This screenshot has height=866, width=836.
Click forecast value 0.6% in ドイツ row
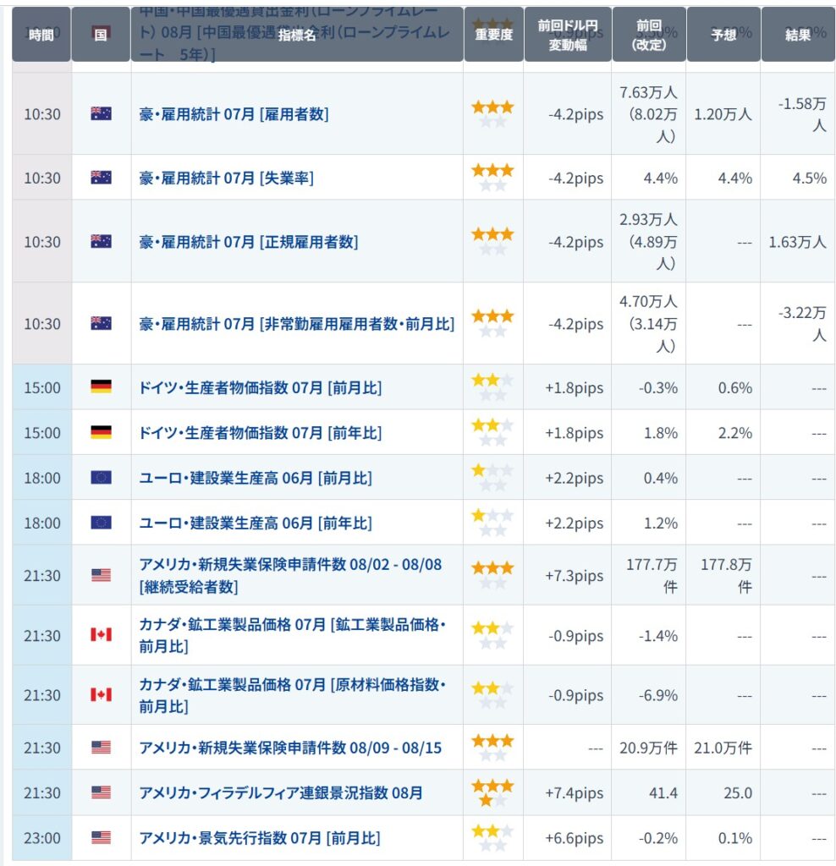734,387
